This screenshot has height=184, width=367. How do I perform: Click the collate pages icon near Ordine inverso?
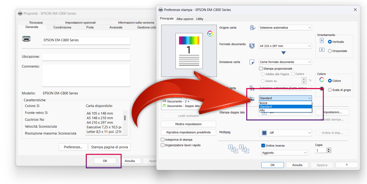pos(239,149)
